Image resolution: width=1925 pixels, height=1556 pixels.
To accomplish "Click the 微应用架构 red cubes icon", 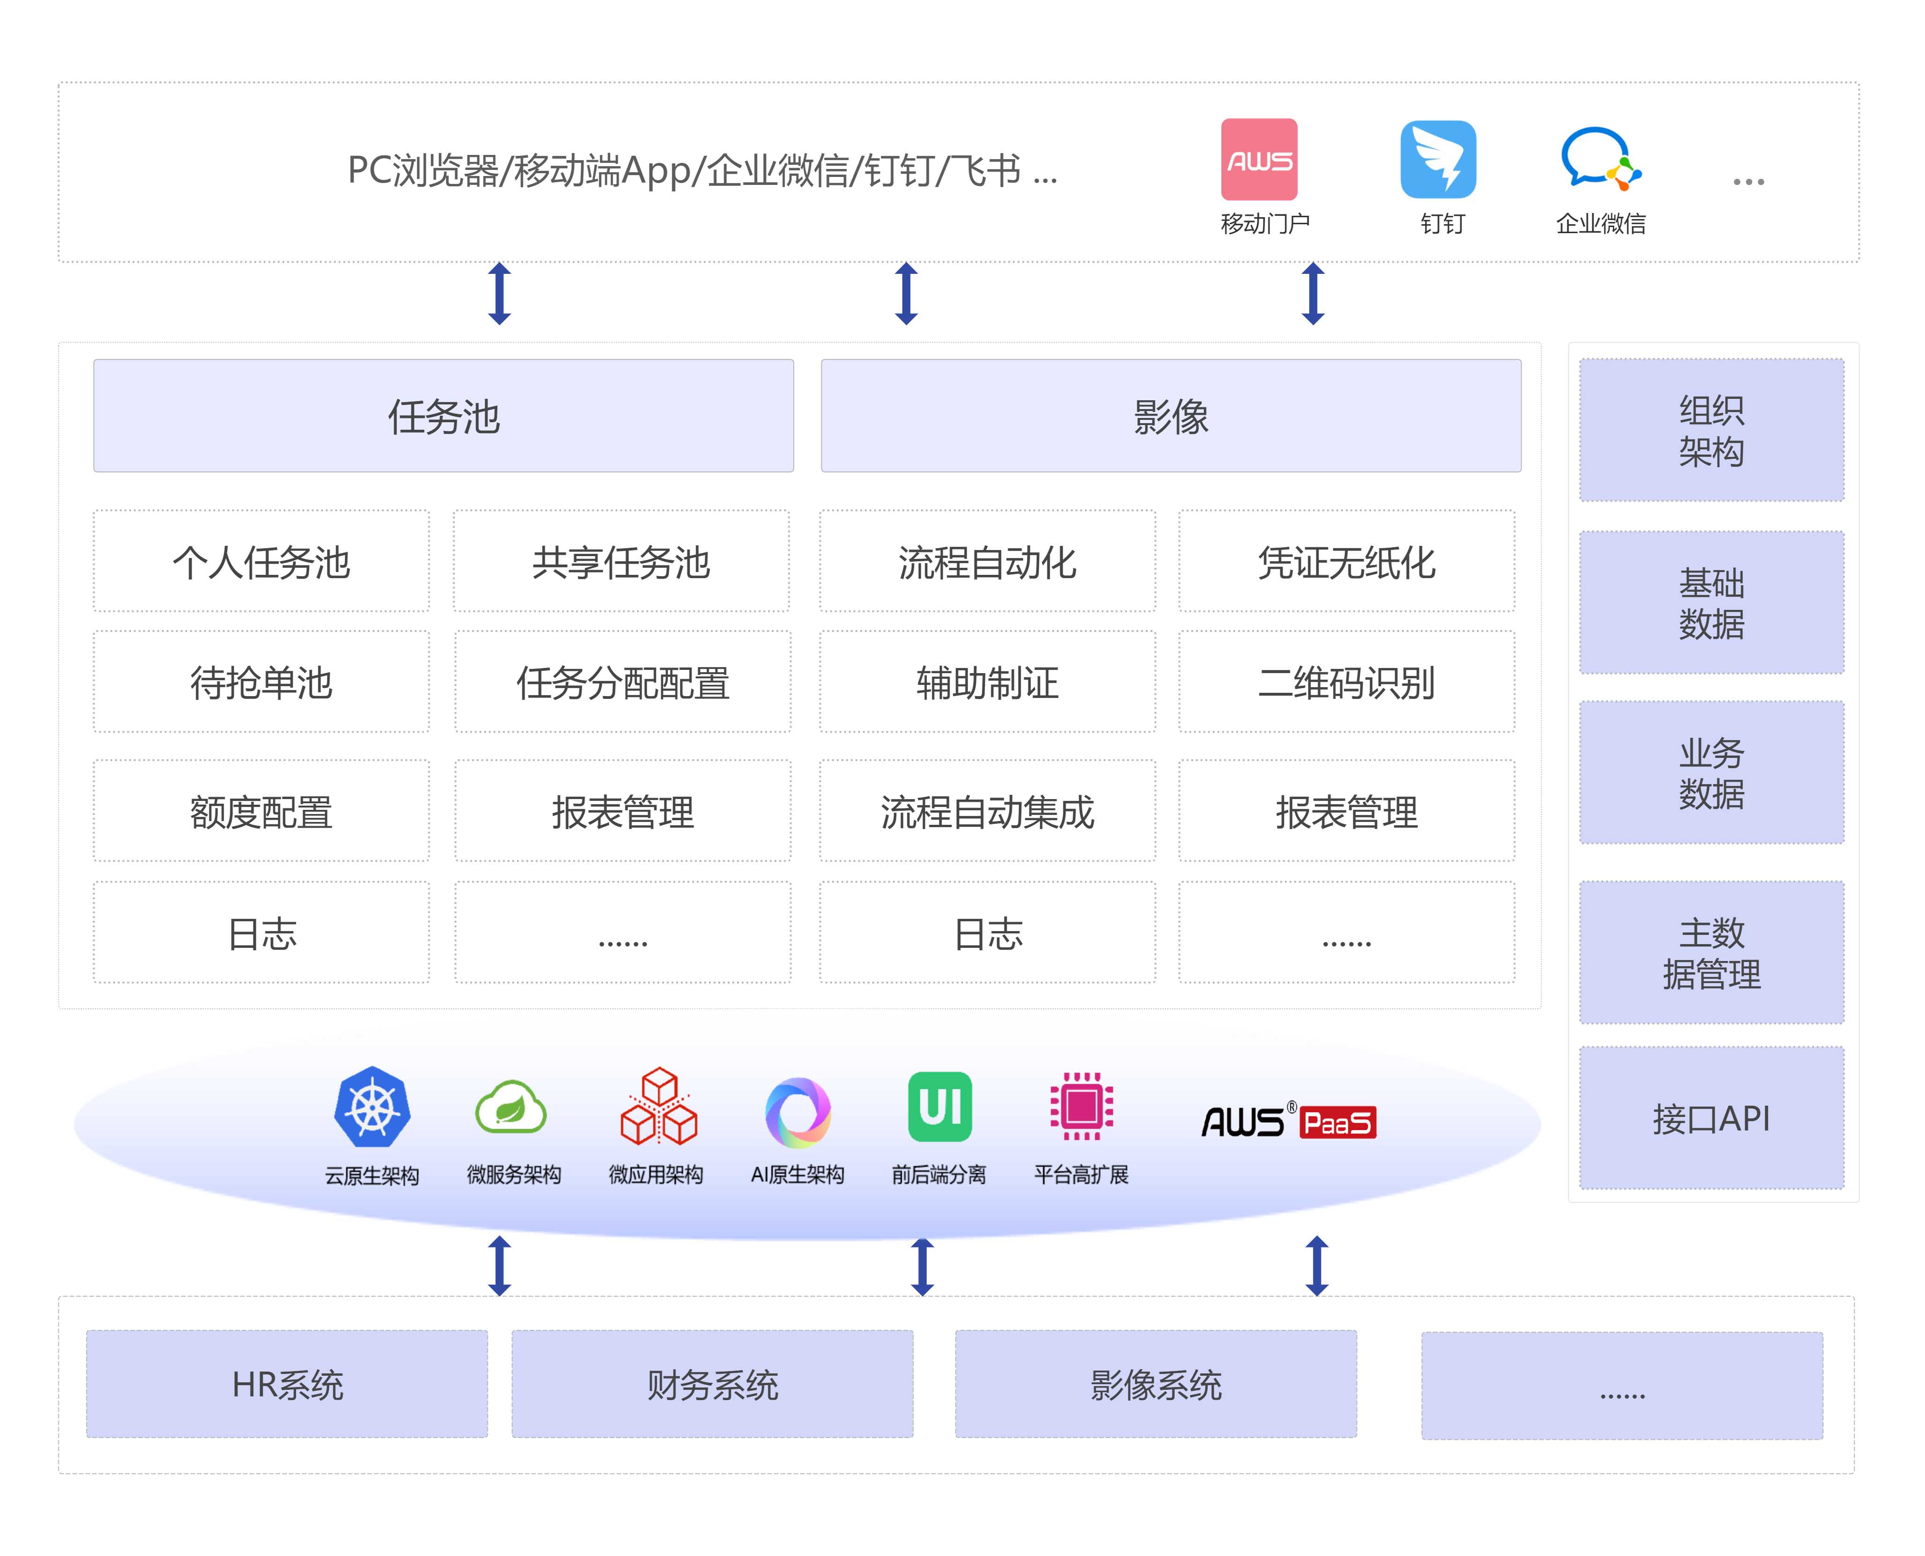I will click(658, 1107).
